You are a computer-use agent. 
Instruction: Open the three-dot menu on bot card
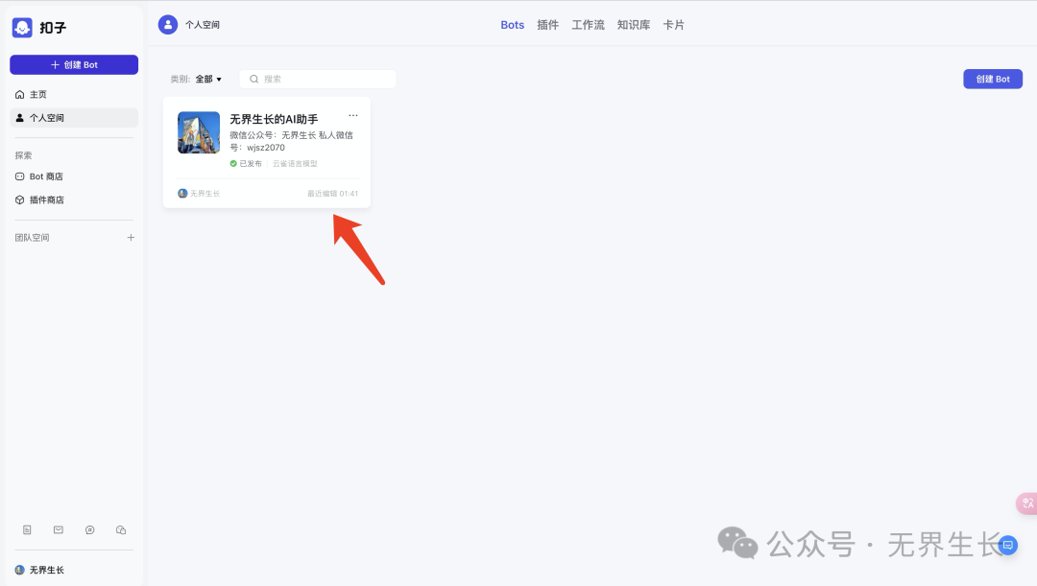[x=353, y=116]
